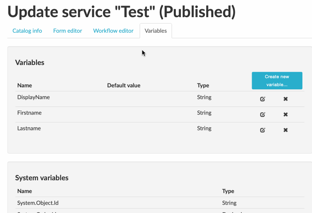Delete the DisplayName variable
Viewport: 312px width, 213px height.
pos(286,99)
